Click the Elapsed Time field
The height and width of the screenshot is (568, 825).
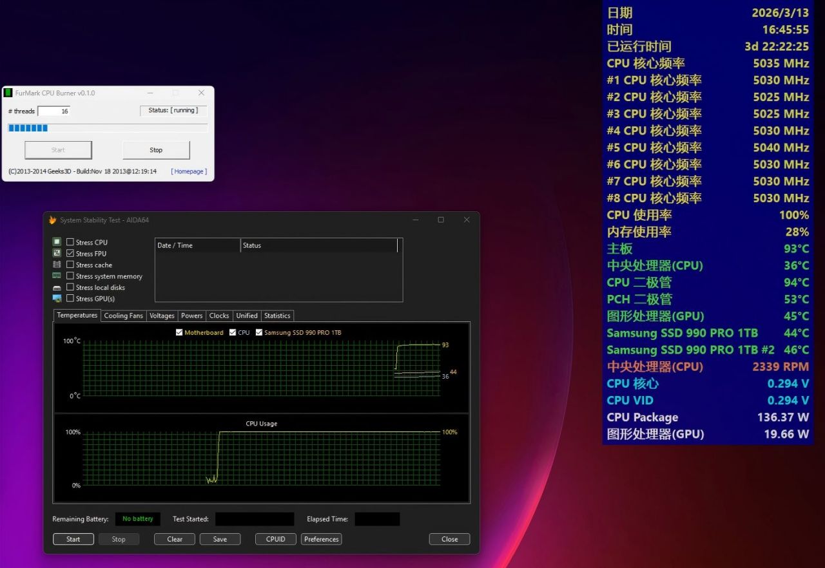377,519
